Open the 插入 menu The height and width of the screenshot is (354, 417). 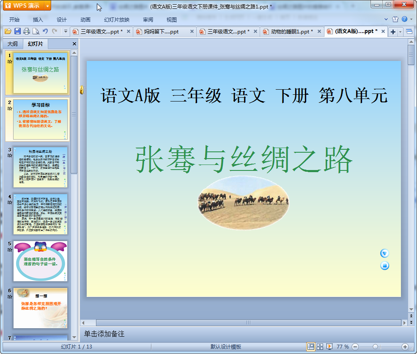[38, 19]
